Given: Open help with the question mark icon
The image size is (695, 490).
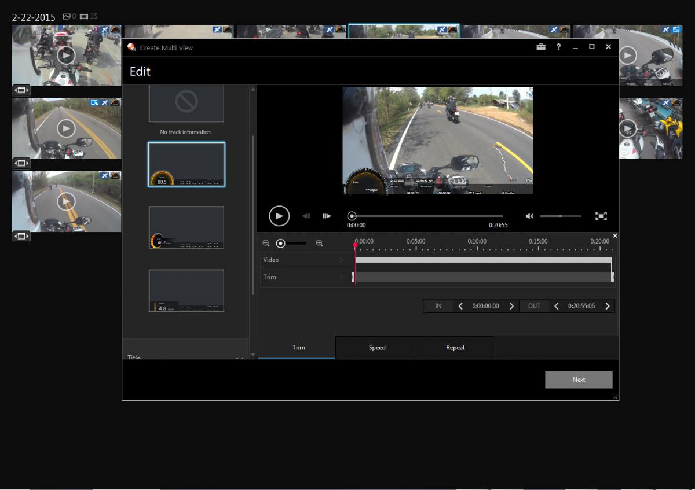Looking at the screenshot, I should 558,47.
